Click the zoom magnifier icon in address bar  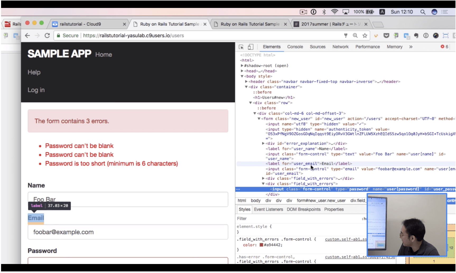[x=355, y=35]
